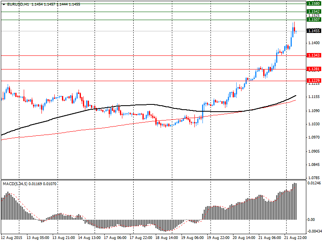
Task: Select the red 1.1229 support level label
Action: point(314,80)
